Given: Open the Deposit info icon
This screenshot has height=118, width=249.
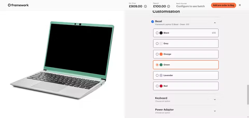Looking at the screenshot, I should point(169,6).
